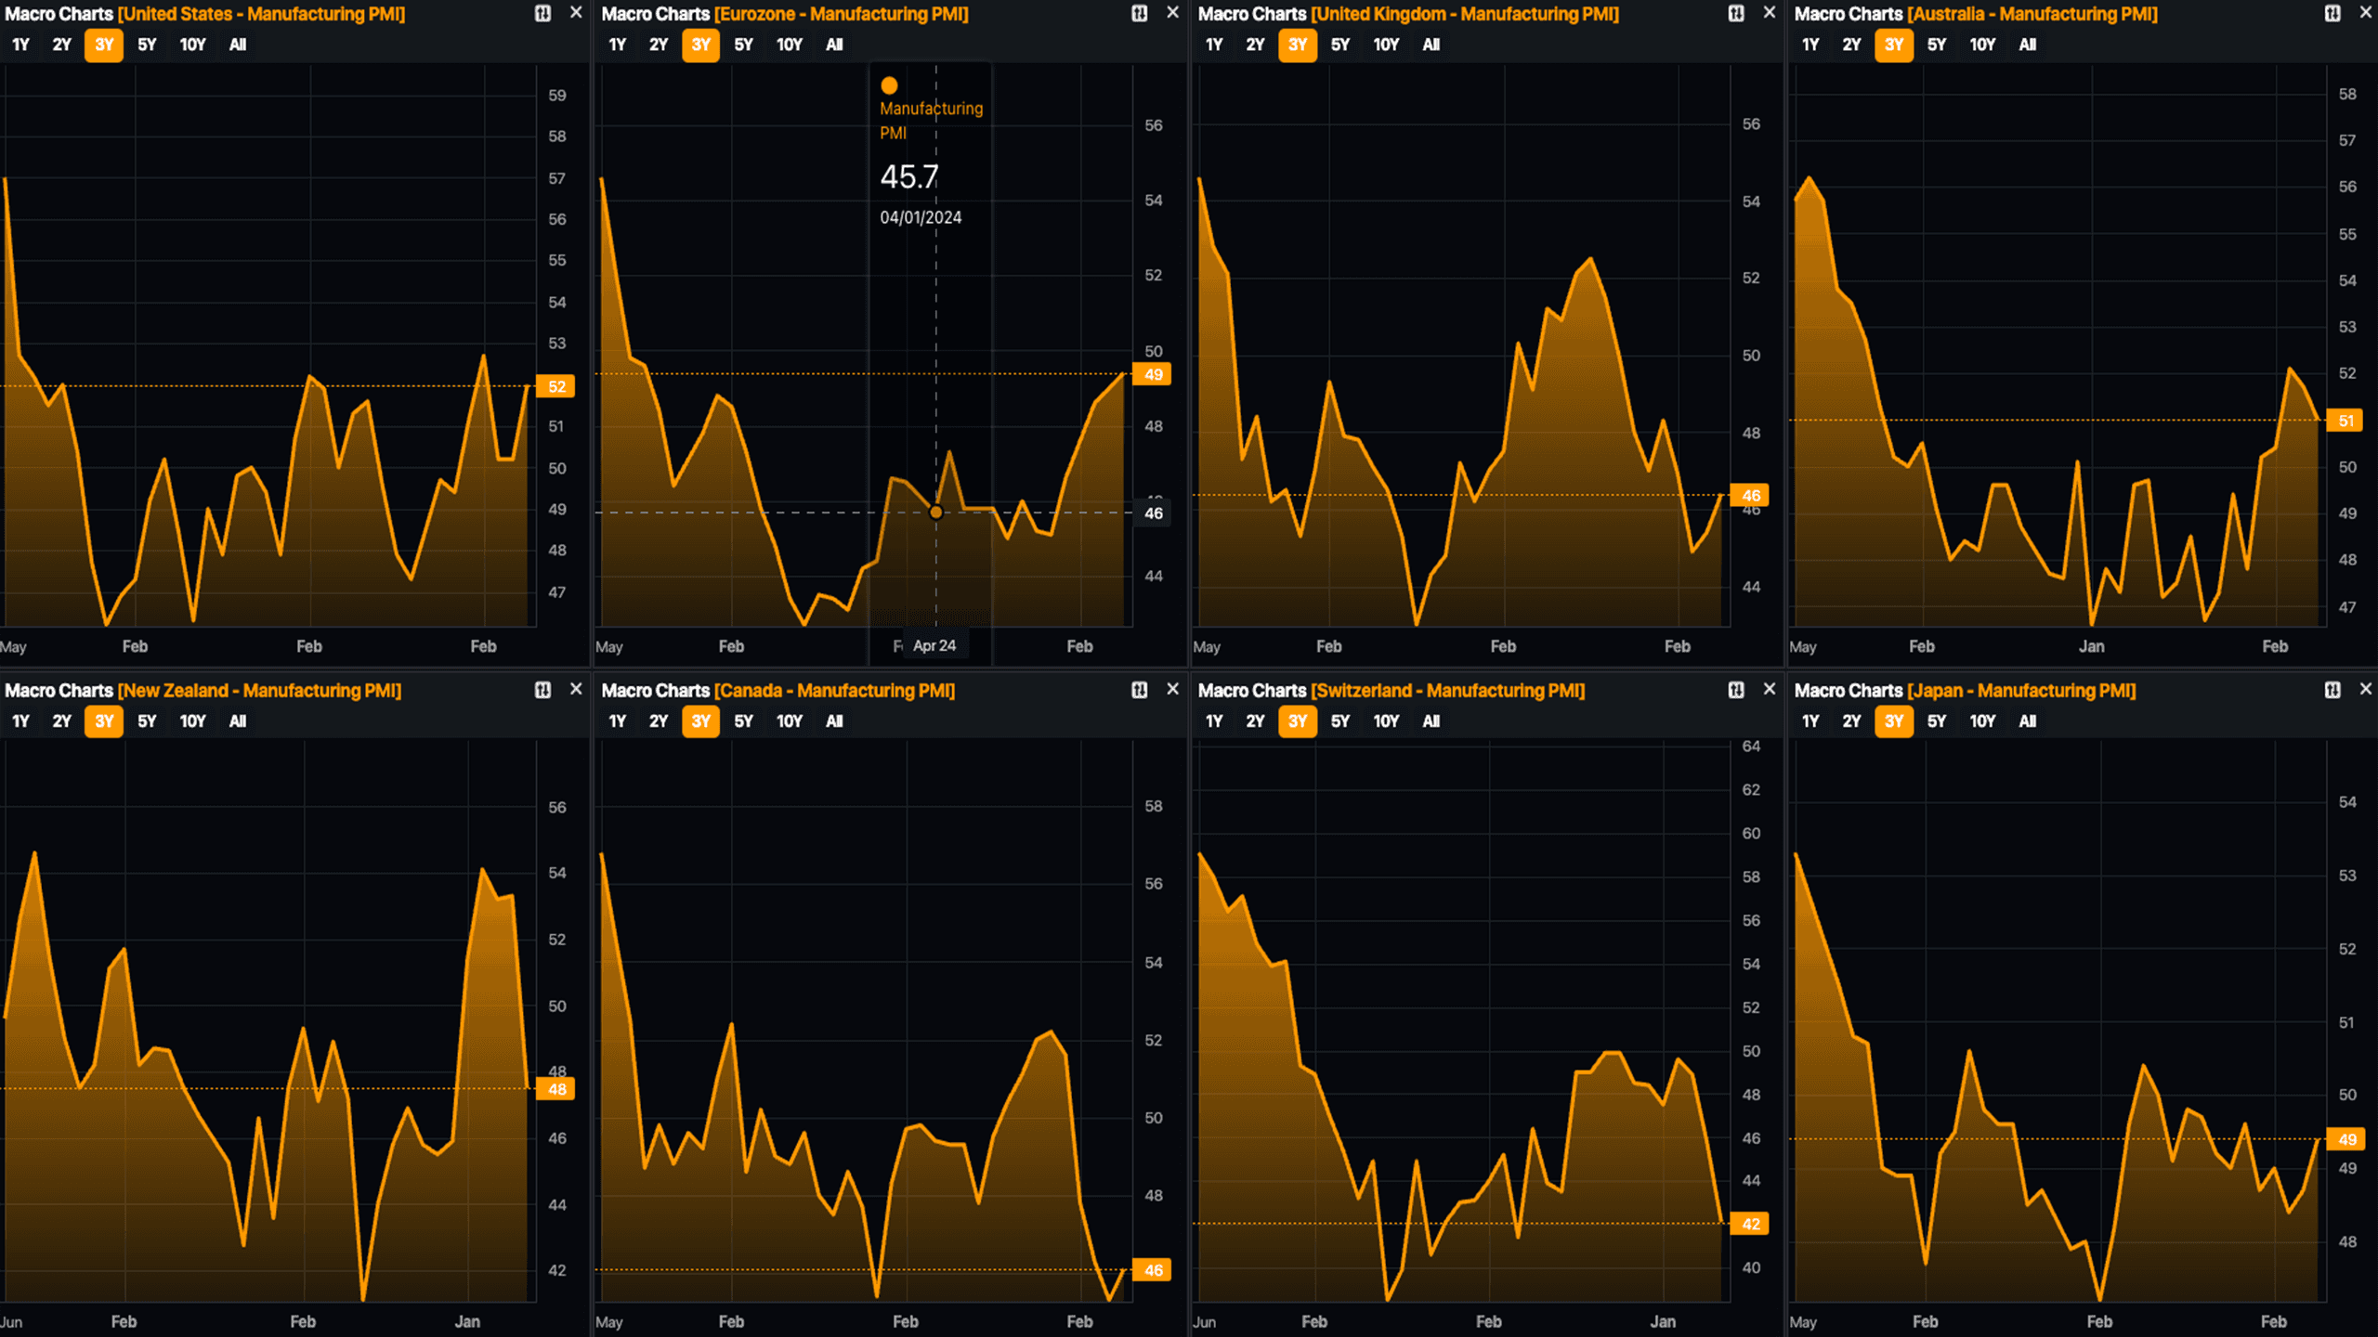Click the Apr 24 crosshair date label
2378x1337 pixels.
click(x=934, y=645)
